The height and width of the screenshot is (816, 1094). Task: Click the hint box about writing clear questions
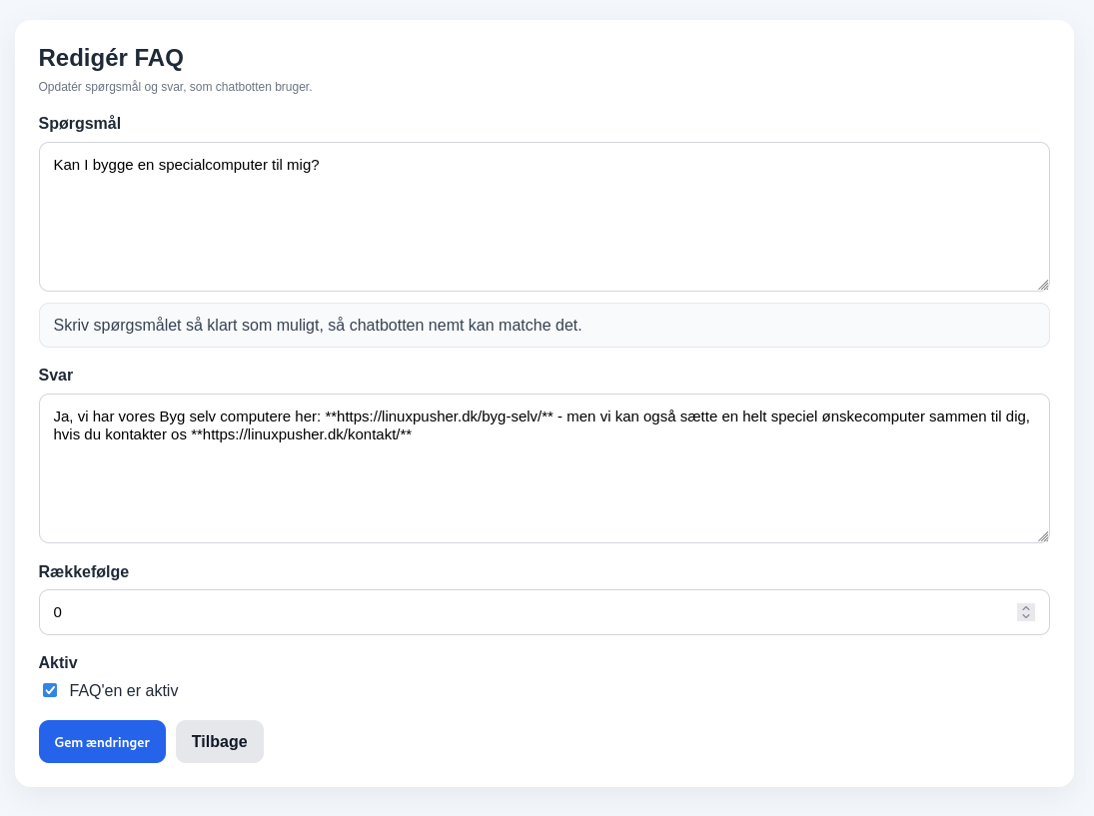pos(544,326)
